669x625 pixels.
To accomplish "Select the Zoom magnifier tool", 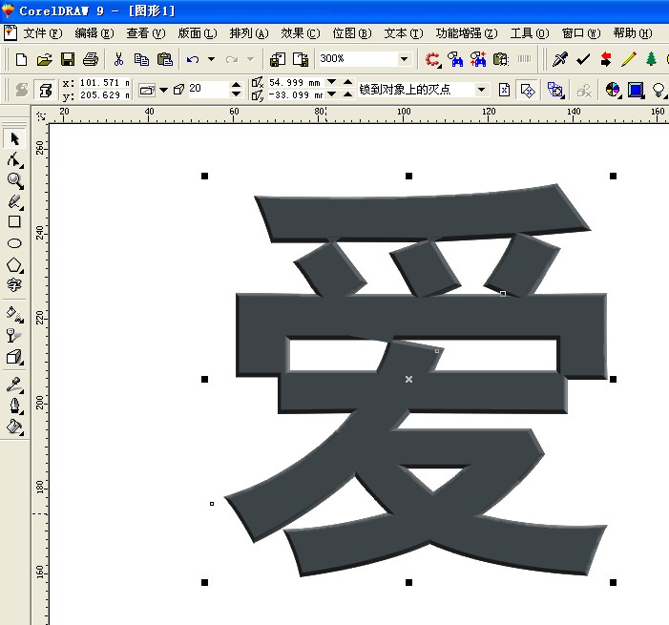I will [x=15, y=180].
